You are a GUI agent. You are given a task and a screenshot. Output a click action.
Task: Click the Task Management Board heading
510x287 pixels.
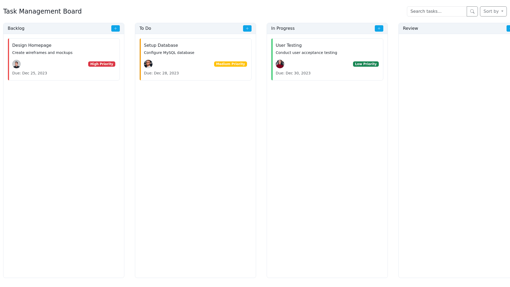coord(42,11)
